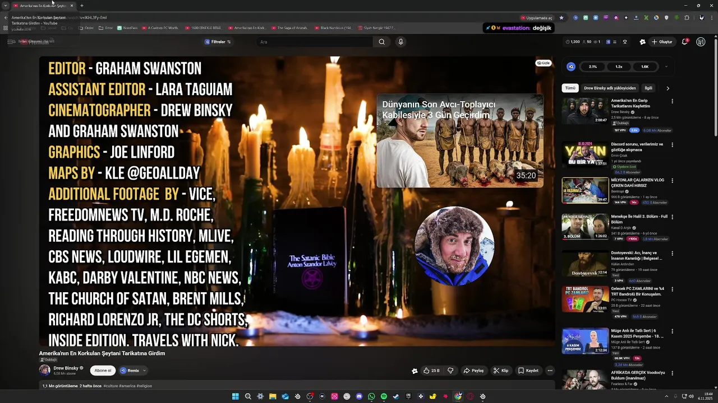
Task: Click the YouTube search field
Action: click(x=314, y=42)
